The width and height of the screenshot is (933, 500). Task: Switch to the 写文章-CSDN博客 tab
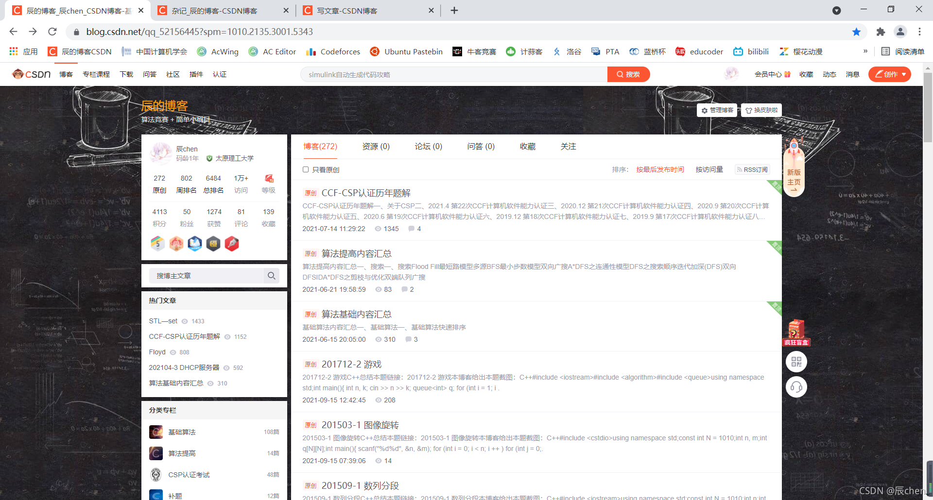(368, 10)
